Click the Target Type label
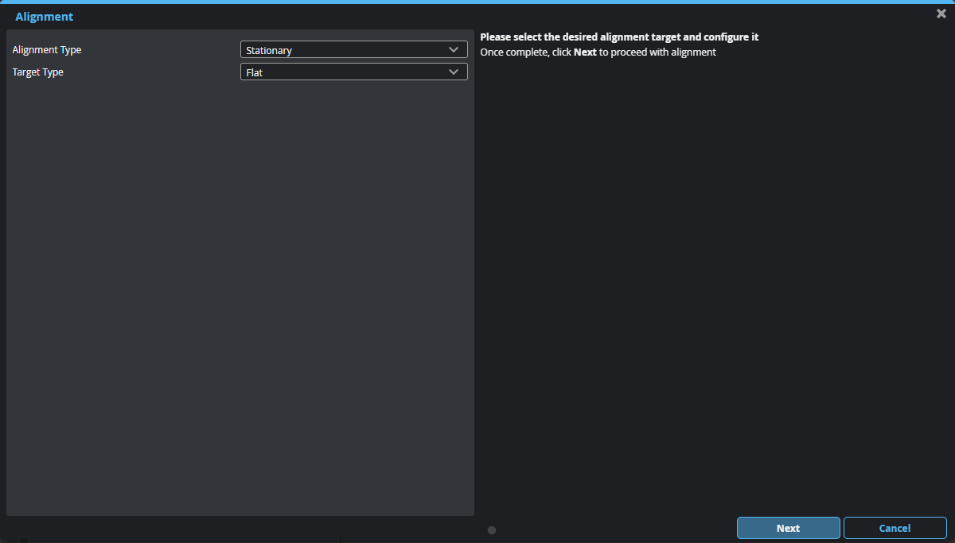This screenshot has height=543, width=955. tap(38, 72)
